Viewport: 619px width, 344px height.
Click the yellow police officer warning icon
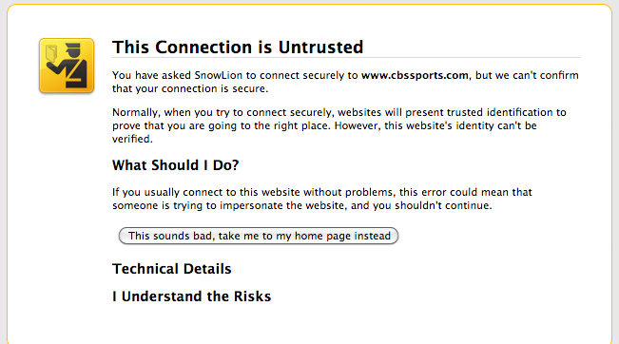tap(67, 66)
